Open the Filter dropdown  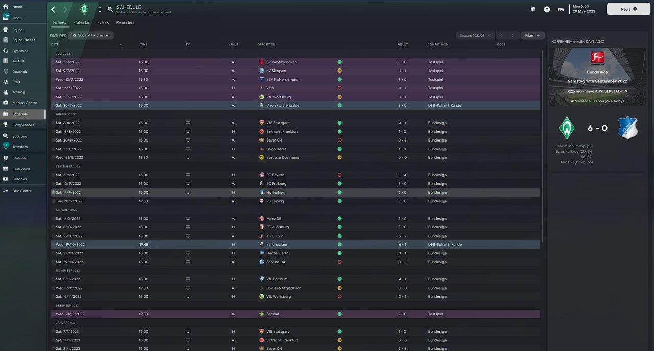tap(532, 35)
